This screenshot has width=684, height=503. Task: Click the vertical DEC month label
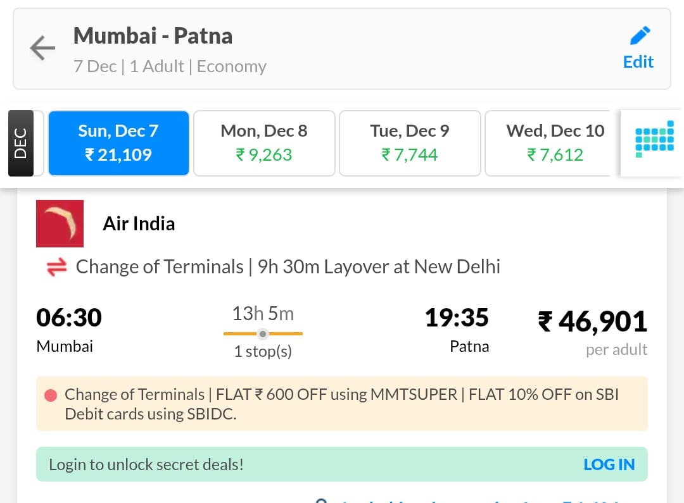point(20,143)
